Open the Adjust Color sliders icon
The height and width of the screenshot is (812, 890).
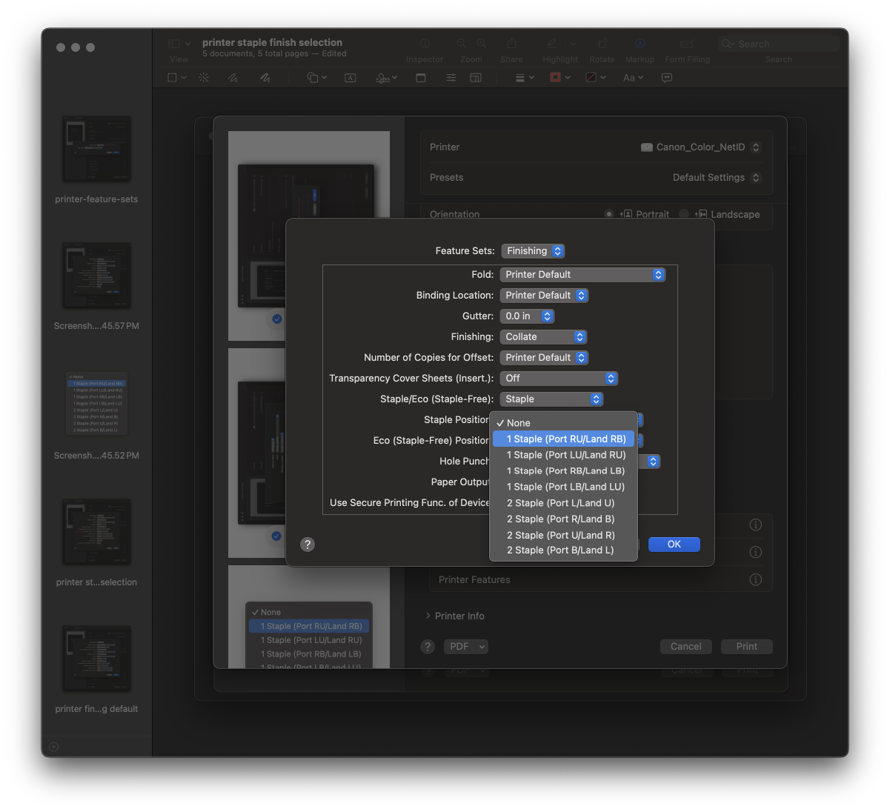point(451,77)
